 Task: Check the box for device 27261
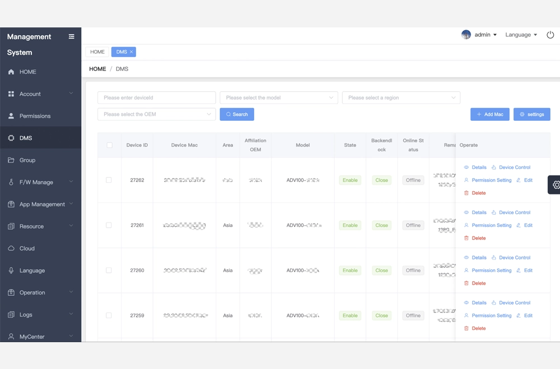(x=109, y=225)
